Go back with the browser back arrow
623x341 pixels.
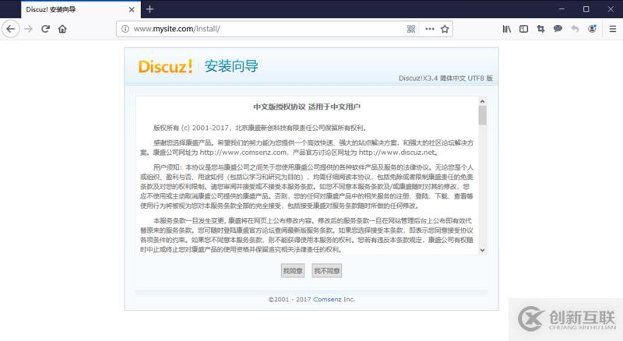[x=11, y=29]
